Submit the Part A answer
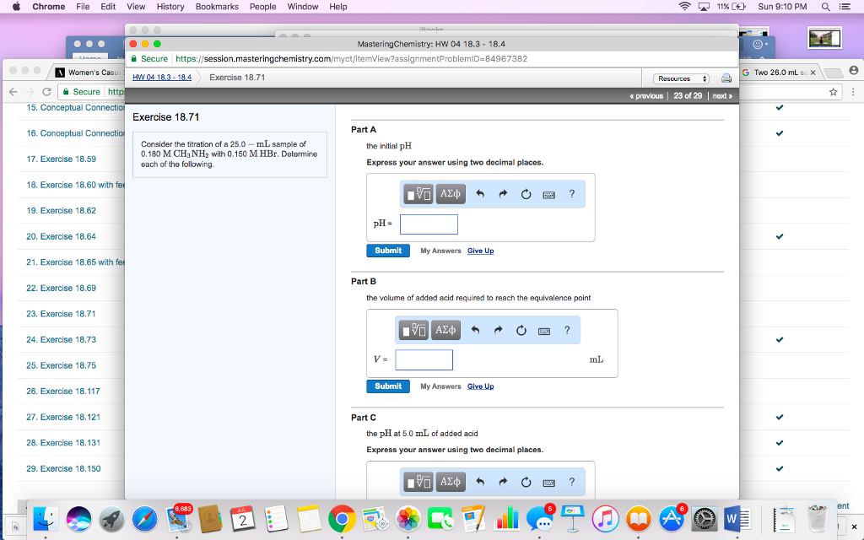Viewport: 864px width, 540px height. point(388,251)
